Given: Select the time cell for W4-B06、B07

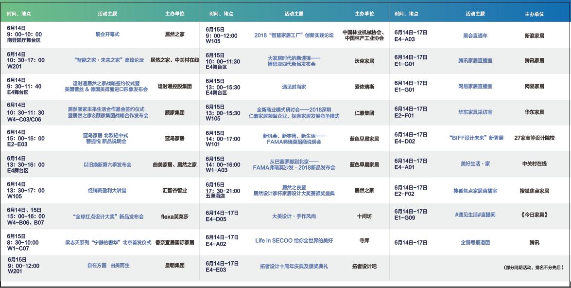Looking at the screenshot, I should click(26, 216).
